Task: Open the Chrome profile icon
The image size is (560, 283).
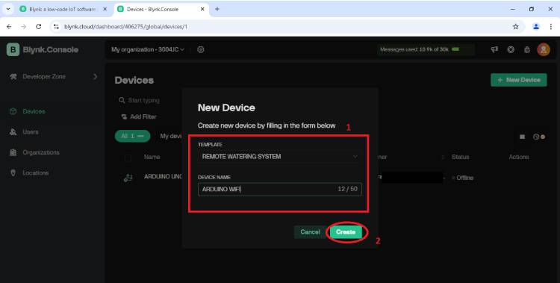Action: 535,26
